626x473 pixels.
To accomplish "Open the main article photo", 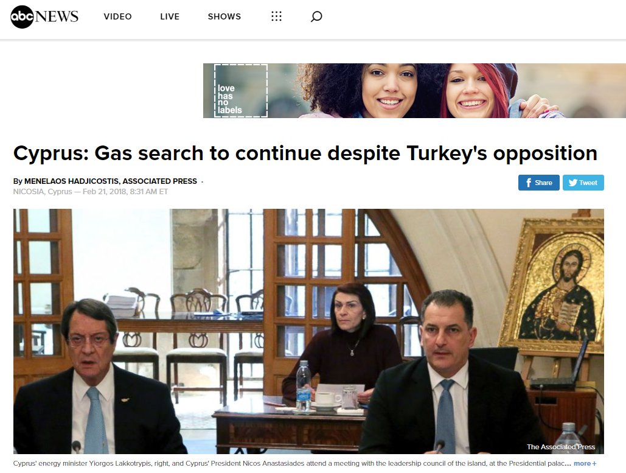I will pyautogui.click(x=308, y=331).
